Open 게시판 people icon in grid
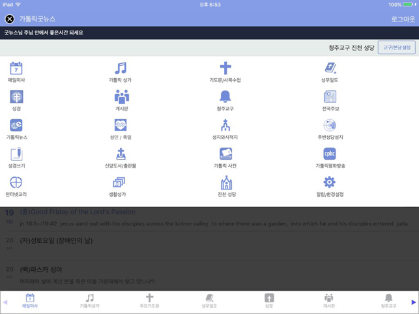 (122, 96)
